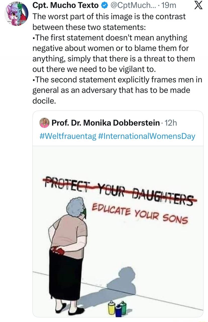Select the X logo in the top corner
Image resolution: width=208 pixels, height=322 pixels.
coord(199,6)
